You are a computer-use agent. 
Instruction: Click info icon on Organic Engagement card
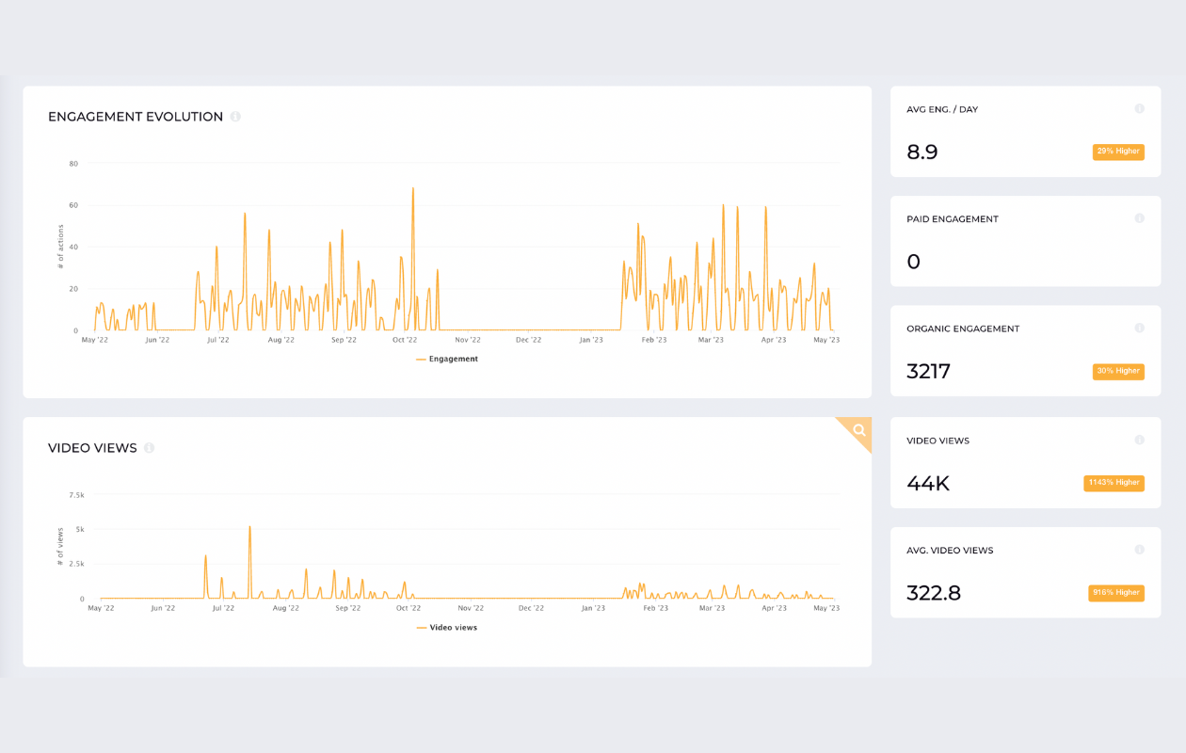(x=1139, y=328)
